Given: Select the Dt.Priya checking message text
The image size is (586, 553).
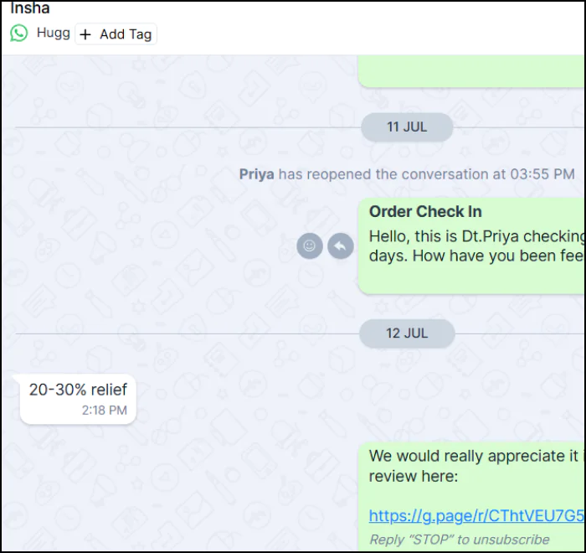Looking at the screenshot, I should pos(477,245).
